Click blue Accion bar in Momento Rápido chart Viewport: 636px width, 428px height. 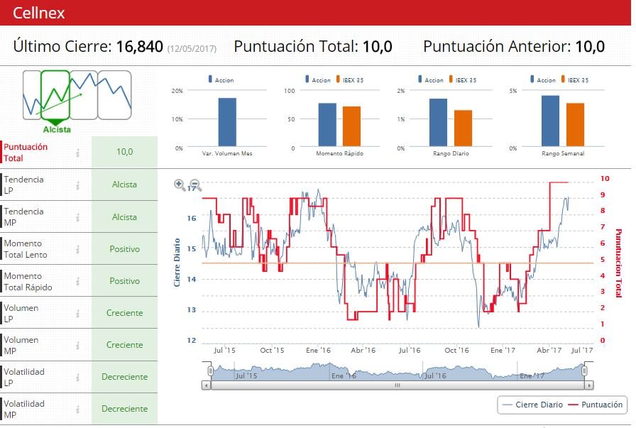327,124
